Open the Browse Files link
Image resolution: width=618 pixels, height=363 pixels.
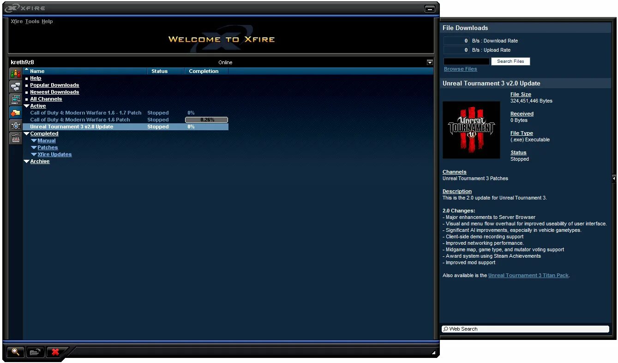pos(460,69)
